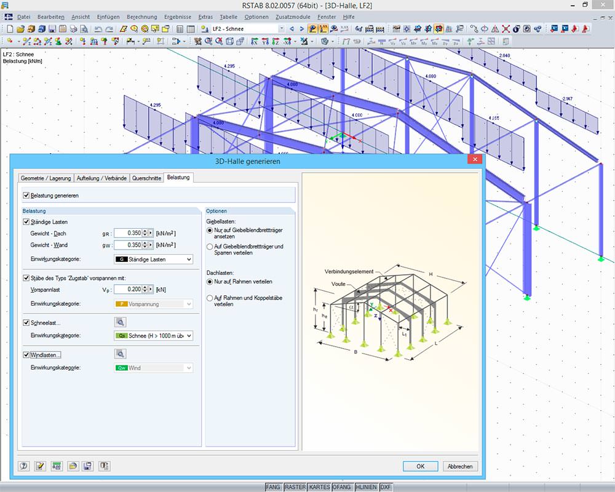615x492 pixels.
Task: Disable Schneelast checkbox
Action: [x=26, y=323]
